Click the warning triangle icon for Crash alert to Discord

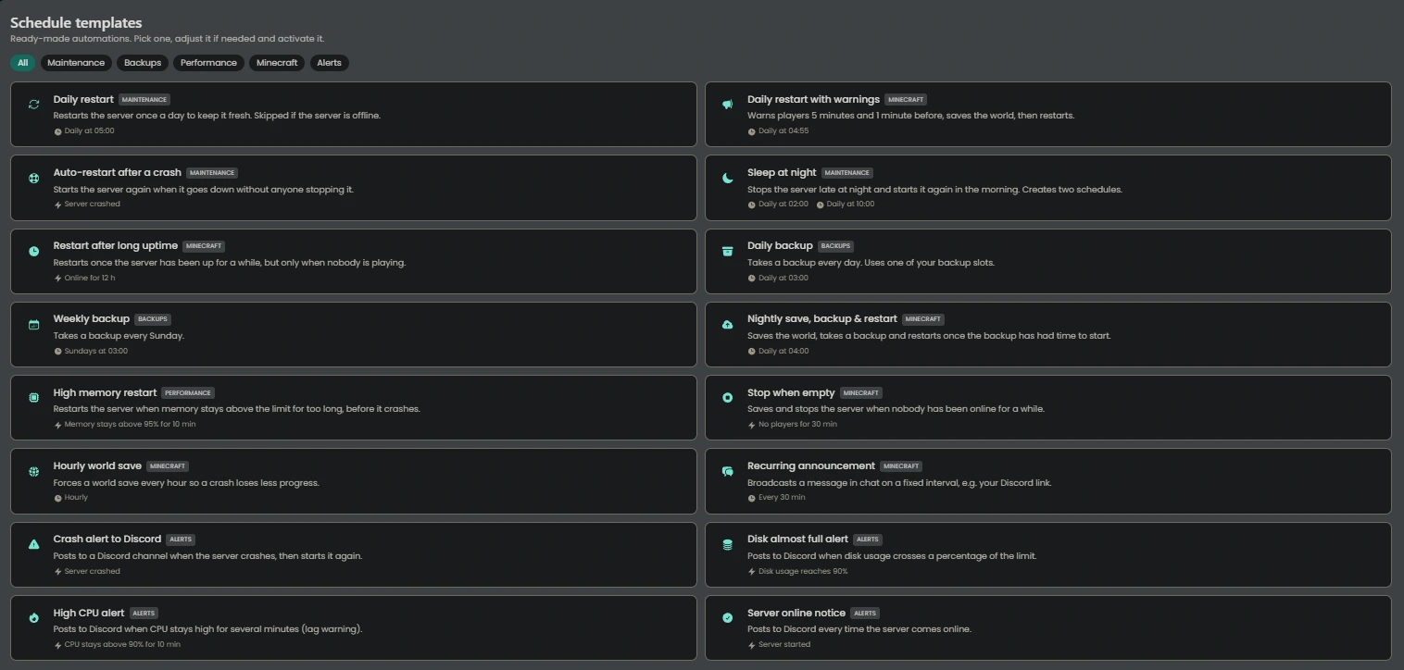coord(34,544)
